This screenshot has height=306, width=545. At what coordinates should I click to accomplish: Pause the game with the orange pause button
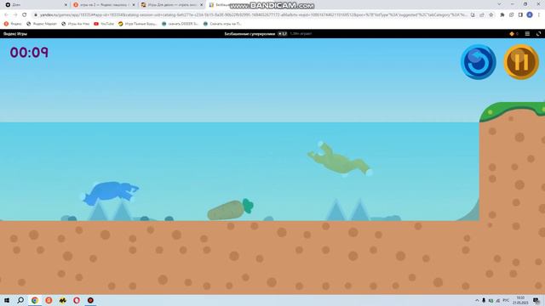click(x=521, y=62)
